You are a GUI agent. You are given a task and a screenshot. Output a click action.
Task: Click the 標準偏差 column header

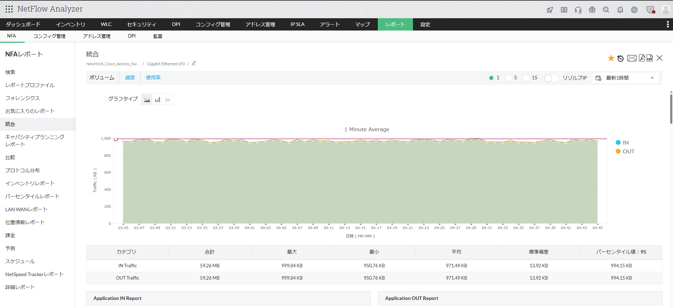tap(539, 252)
